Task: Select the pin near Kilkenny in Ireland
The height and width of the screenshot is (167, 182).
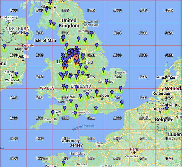Action: point(16,74)
